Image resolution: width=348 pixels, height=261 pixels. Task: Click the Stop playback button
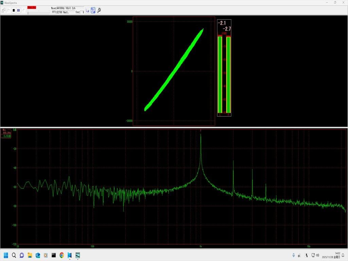coord(14,10)
